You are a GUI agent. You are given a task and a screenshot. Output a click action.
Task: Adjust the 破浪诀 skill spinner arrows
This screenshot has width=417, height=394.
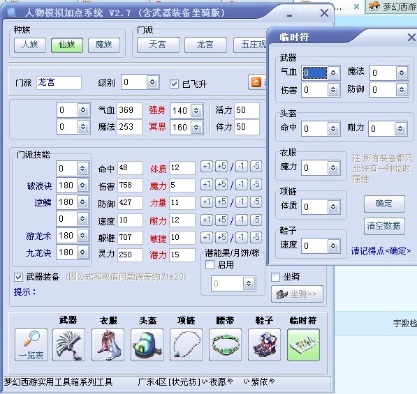[x=82, y=185]
